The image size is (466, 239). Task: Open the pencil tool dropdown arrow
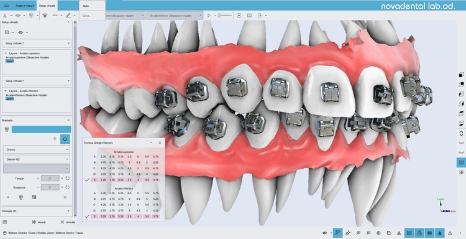[75, 16]
